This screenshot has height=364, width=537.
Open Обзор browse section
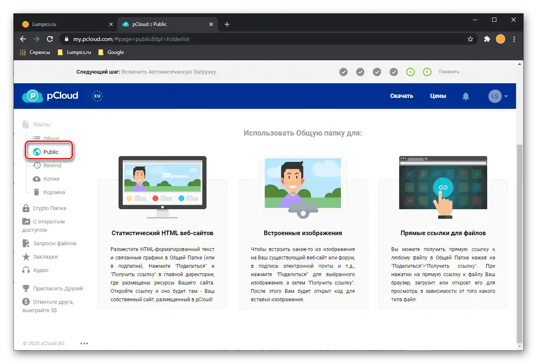[x=51, y=138]
